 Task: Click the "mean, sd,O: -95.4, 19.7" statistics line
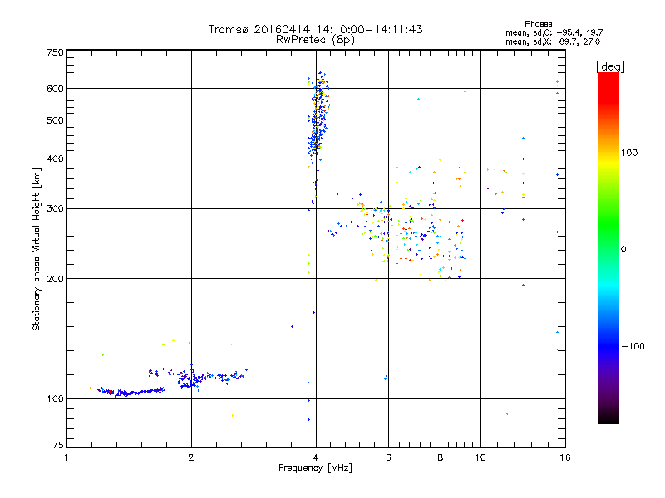click(554, 32)
